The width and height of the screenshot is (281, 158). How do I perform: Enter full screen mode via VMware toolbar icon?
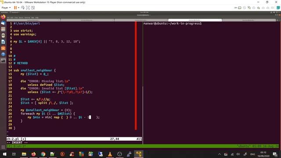[28, 8]
